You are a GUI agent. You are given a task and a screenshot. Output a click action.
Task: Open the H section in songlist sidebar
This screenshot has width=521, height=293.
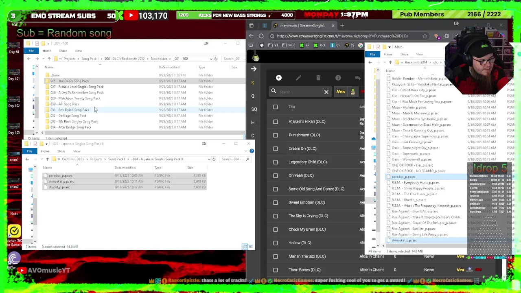pyautogui.click(x=253, y=122)
